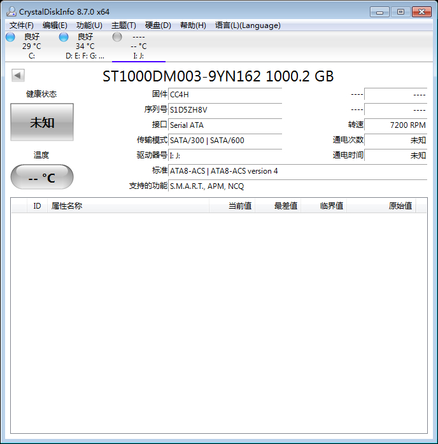Click the interface field Serial ATA
Viewport: 438px width, 444px height.
pos(225,125)
